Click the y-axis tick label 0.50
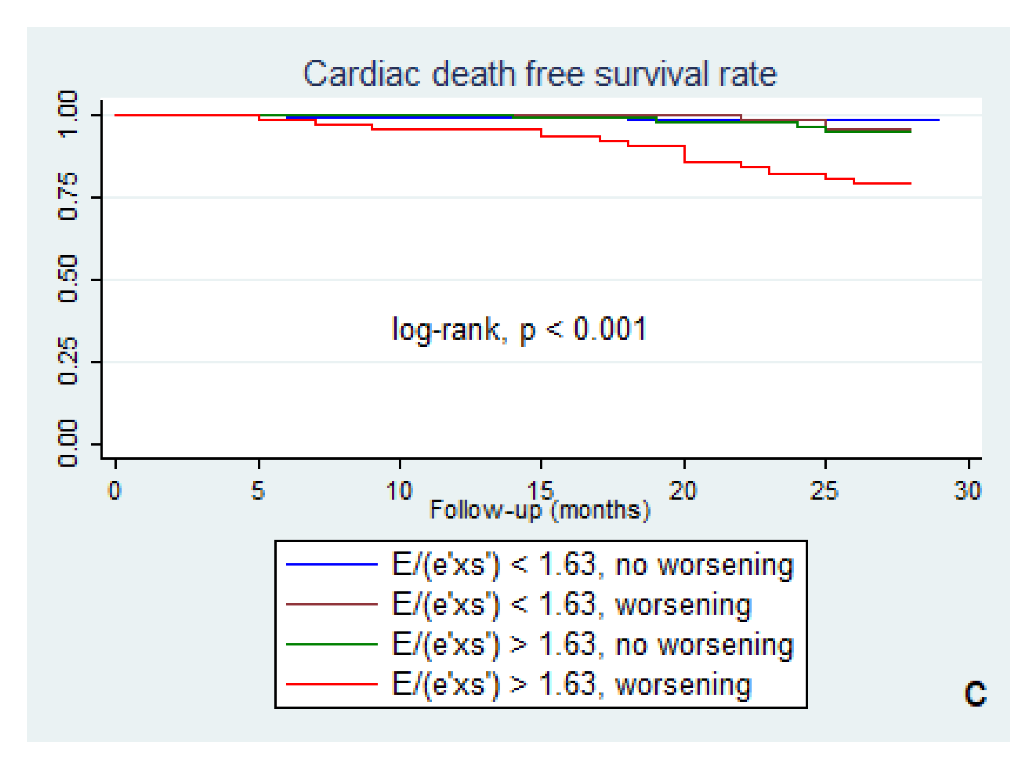The height and width of the screenshot is (762, 1029). pos(68,279)
